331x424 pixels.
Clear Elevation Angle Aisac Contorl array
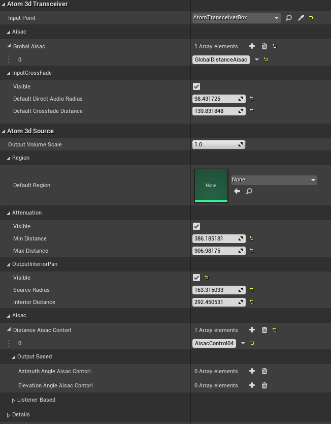tap(264, 385)
